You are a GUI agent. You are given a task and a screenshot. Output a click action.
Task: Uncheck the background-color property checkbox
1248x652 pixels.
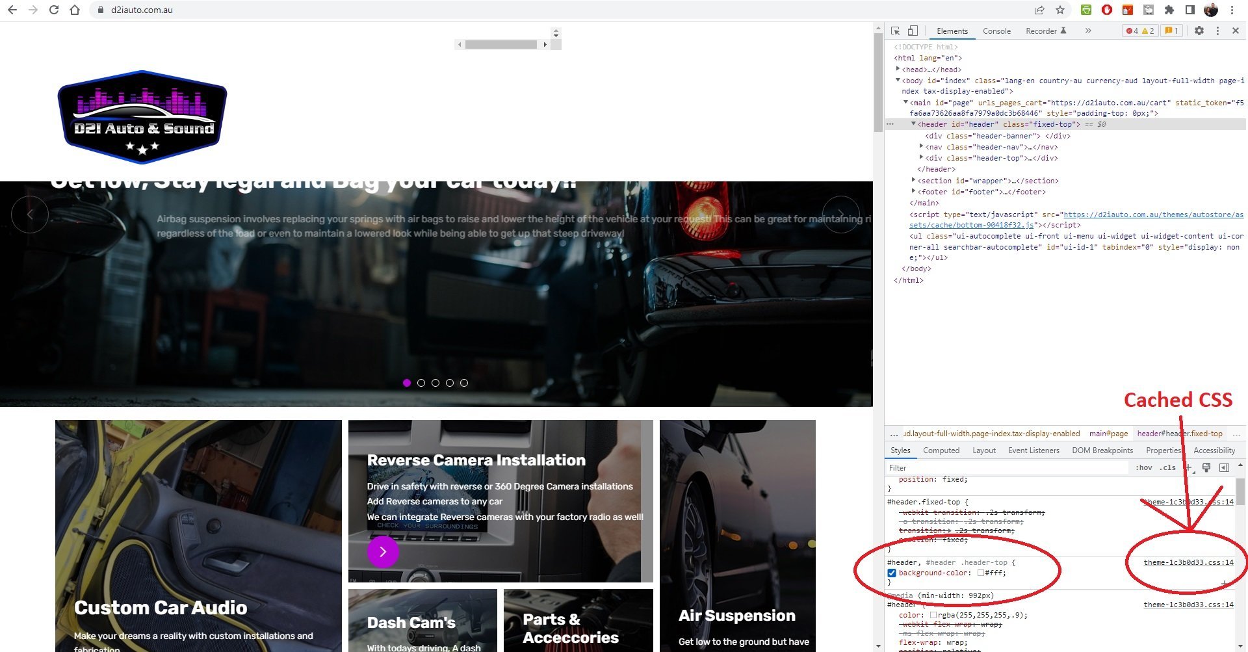(892, 573)
